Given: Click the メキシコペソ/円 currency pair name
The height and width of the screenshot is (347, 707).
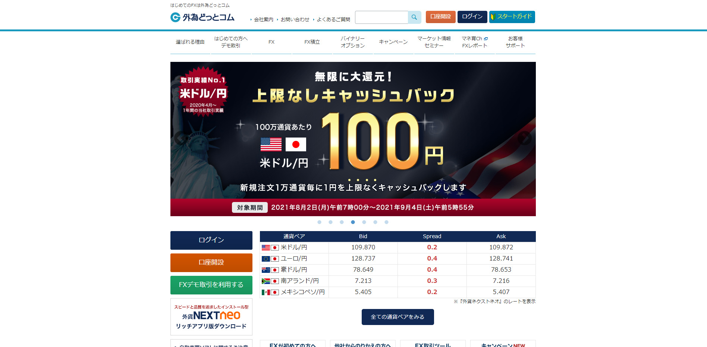Looking at the screenshot, I should click(x=303, y=292).
